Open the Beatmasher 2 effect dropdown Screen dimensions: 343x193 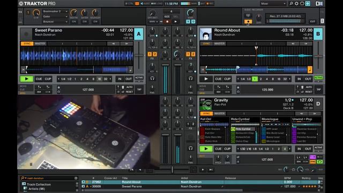coord(55,11)
